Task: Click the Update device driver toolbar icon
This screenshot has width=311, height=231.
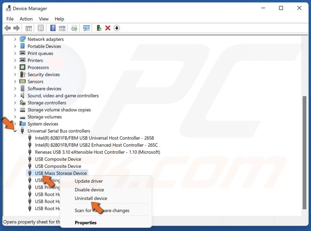Action: point(74,28)
